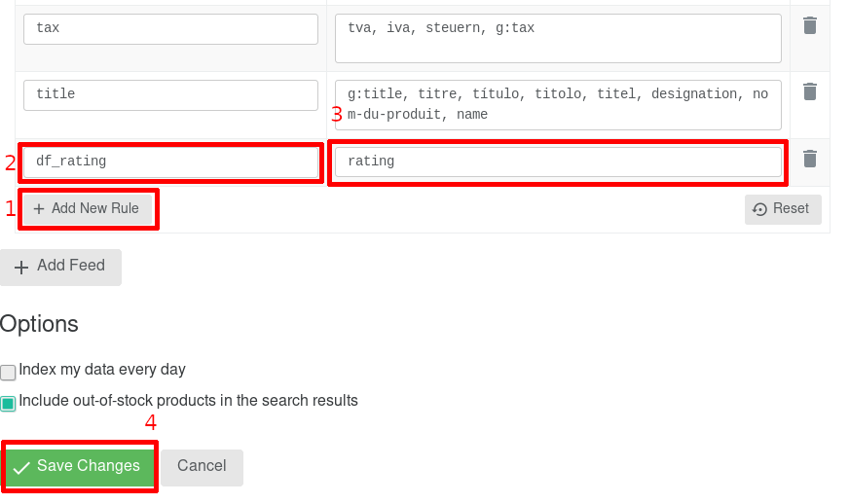Save Changes to the feed settings

80,467
